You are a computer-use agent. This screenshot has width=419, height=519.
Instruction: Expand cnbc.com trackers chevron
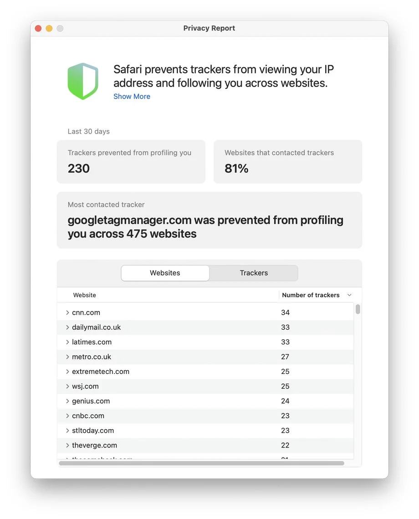pyautogui.click(x=67, y=416)
